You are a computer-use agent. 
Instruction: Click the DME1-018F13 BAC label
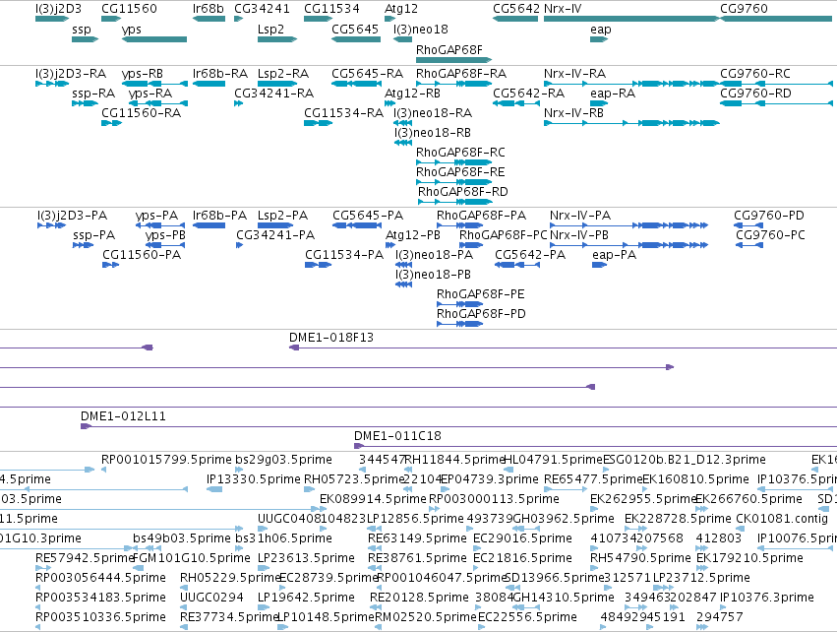(x=331, y=339)
